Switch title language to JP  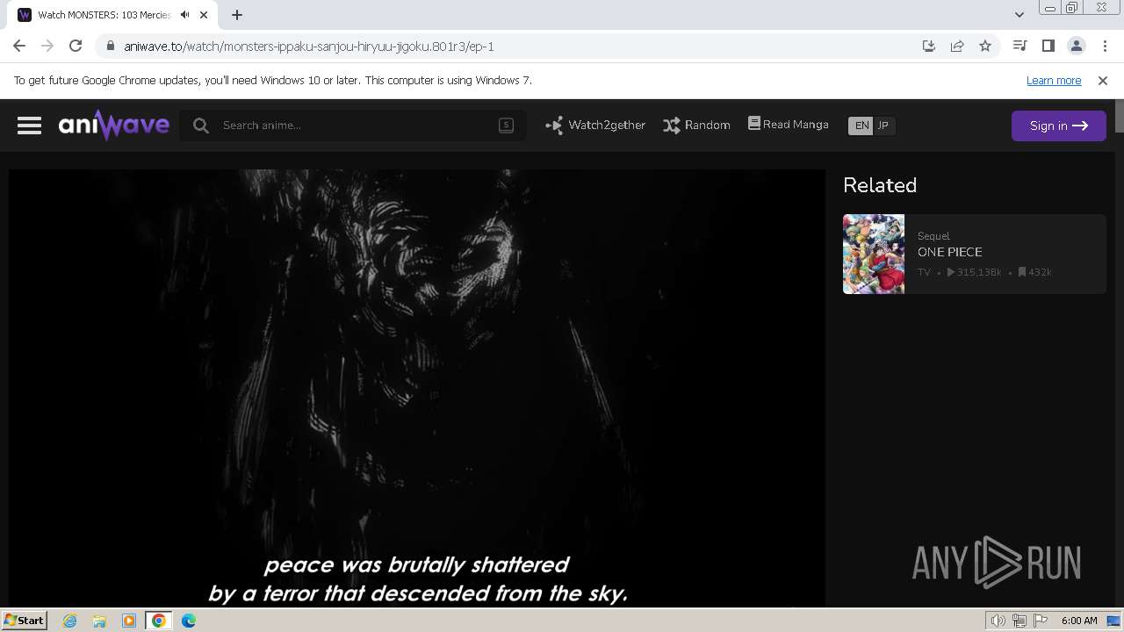(883, 126)
